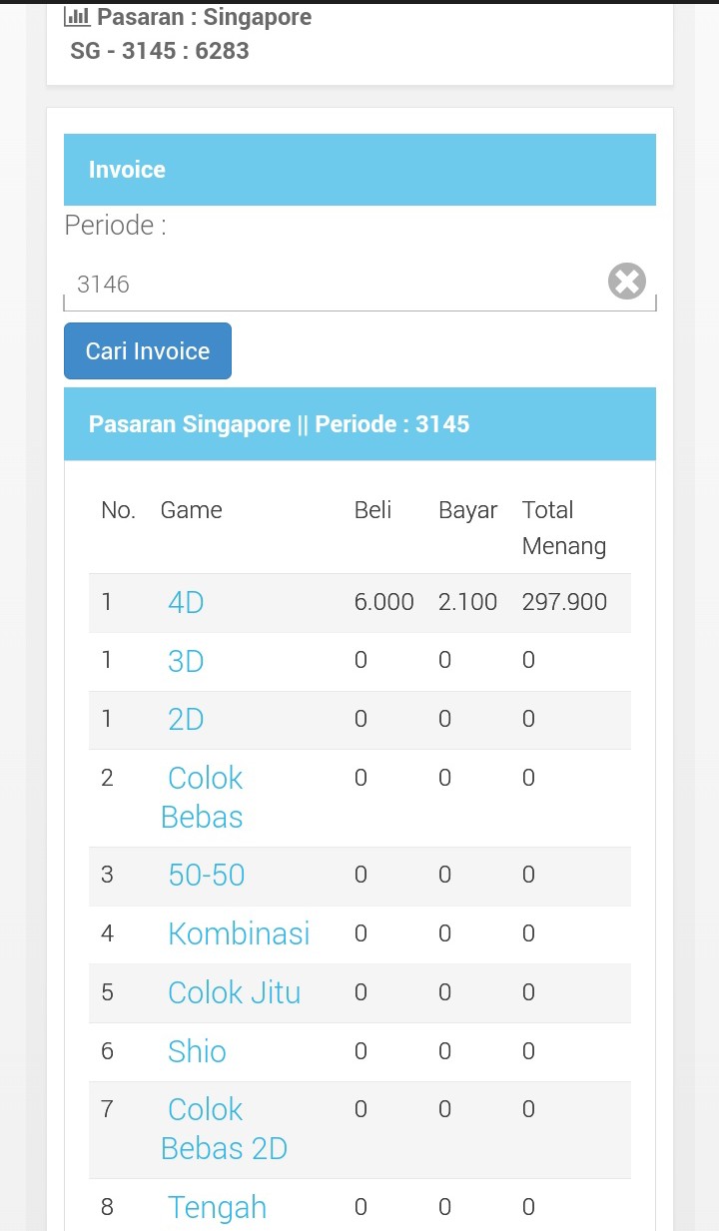Click the bar chart icon beside Pasaran
This screenshot has width=719, height=1231.
(x=77, y=17)
